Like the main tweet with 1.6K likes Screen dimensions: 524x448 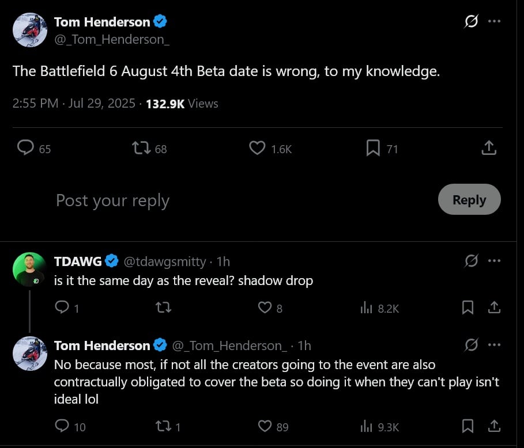tap(257, 148)
